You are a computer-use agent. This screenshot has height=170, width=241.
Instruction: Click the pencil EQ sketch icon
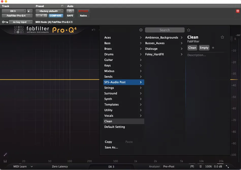click(5, 154)
